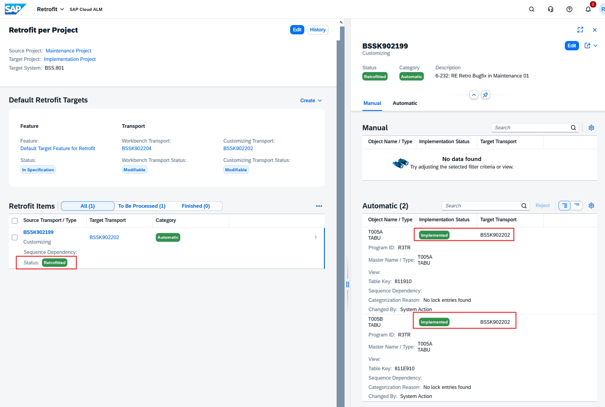Switch to the Automatic tab
This screenshot has width=605, height=407.
click(x=405, y=103)
